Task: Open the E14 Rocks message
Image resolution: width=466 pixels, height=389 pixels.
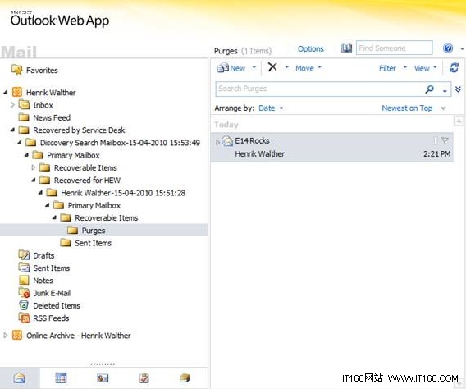Action: [x=331, y=147]
